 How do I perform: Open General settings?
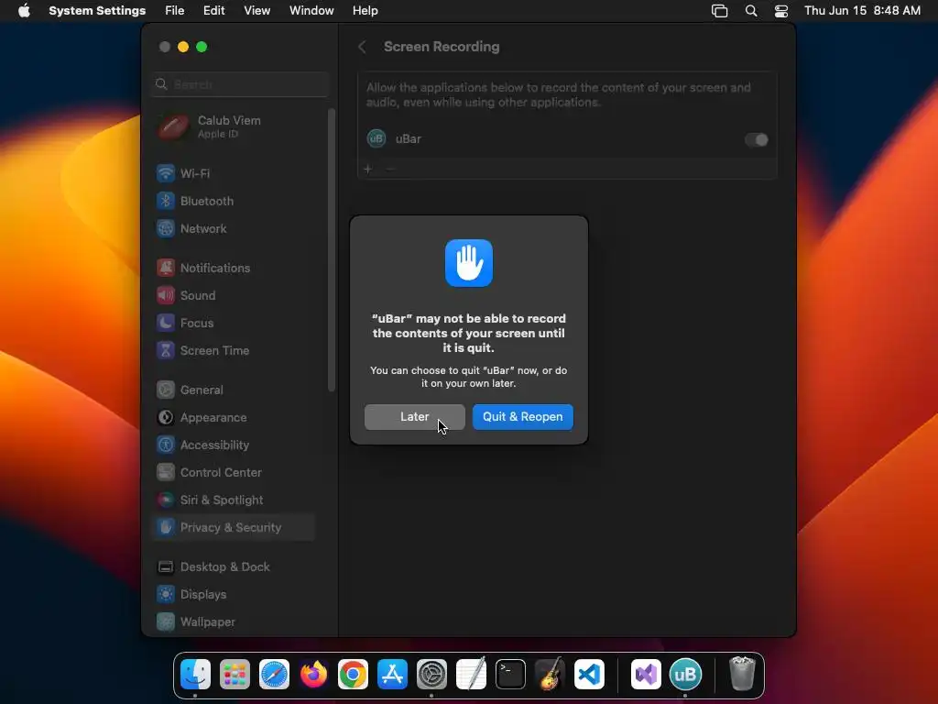[234, 390]
